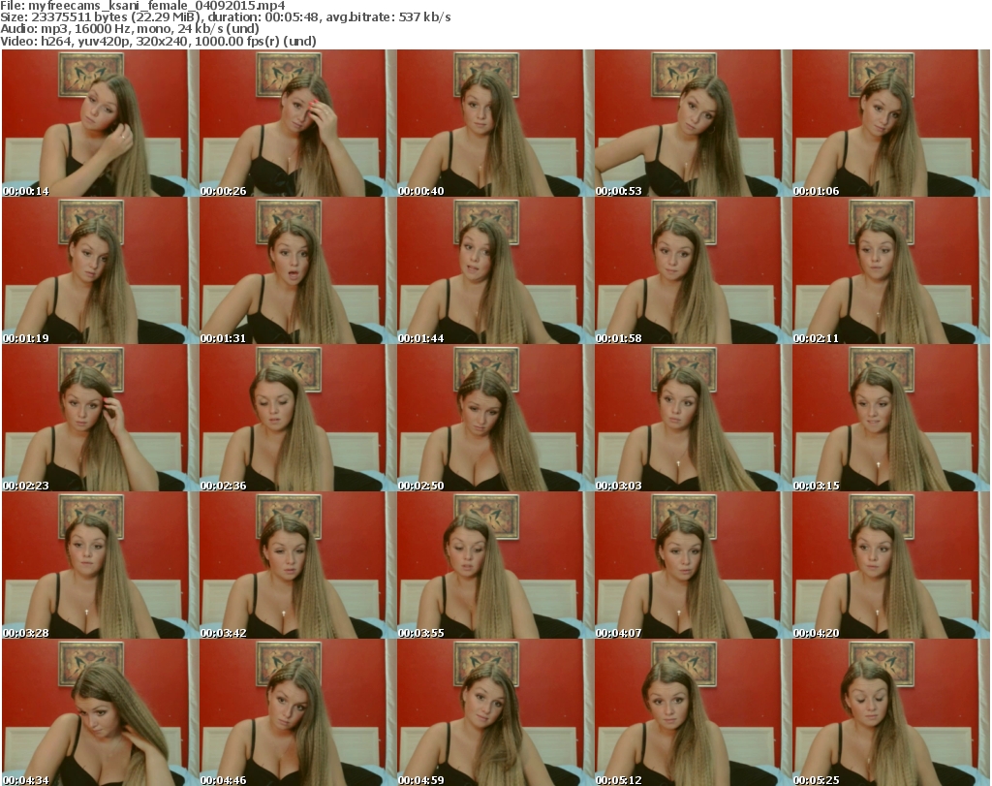Select the thumbnail frame stamped 00:00:40
The height and width of the screenshot is (786, 992).
[495, 123]
